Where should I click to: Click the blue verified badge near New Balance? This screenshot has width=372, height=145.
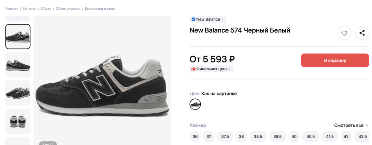194,19
